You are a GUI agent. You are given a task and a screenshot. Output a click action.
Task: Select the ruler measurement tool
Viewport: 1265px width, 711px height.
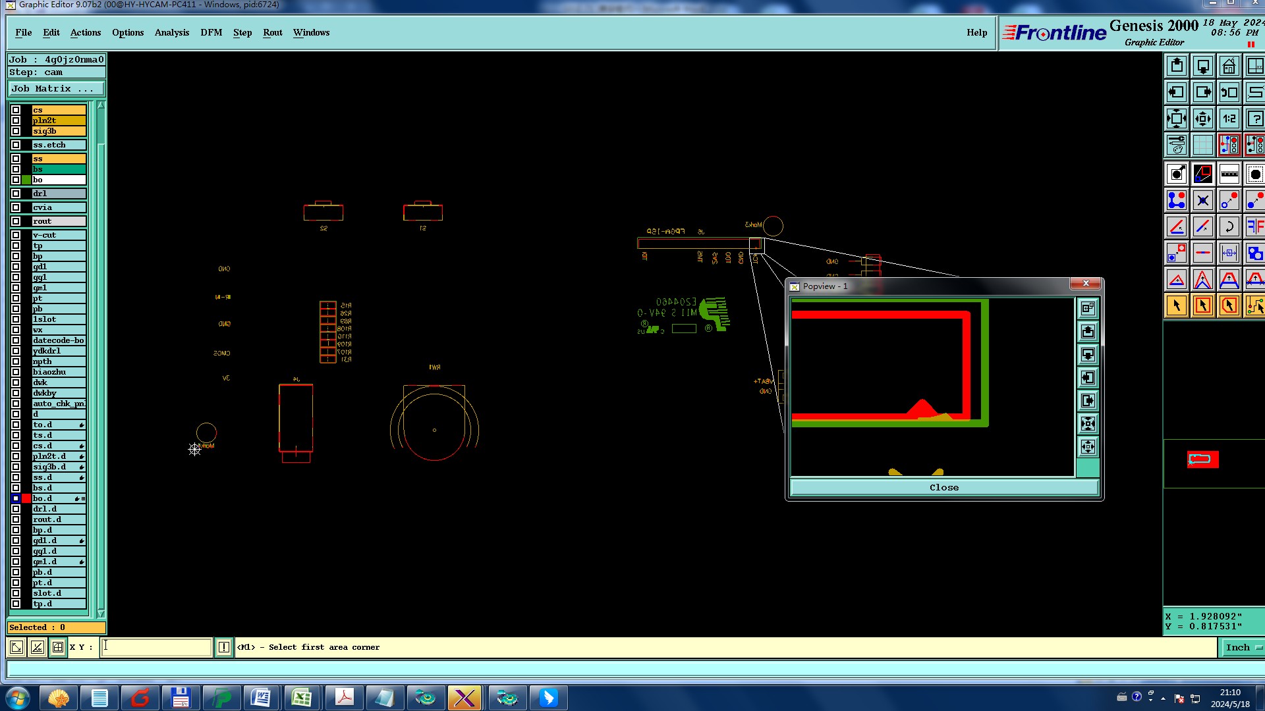(x=1229, y=174)
